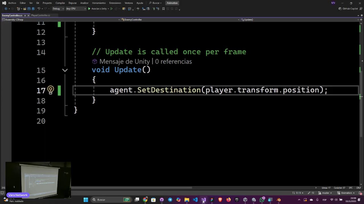The width and height of the screenshot is (364, 204).
Task: Open the Windows Start menu
Action: click(86, 200)
